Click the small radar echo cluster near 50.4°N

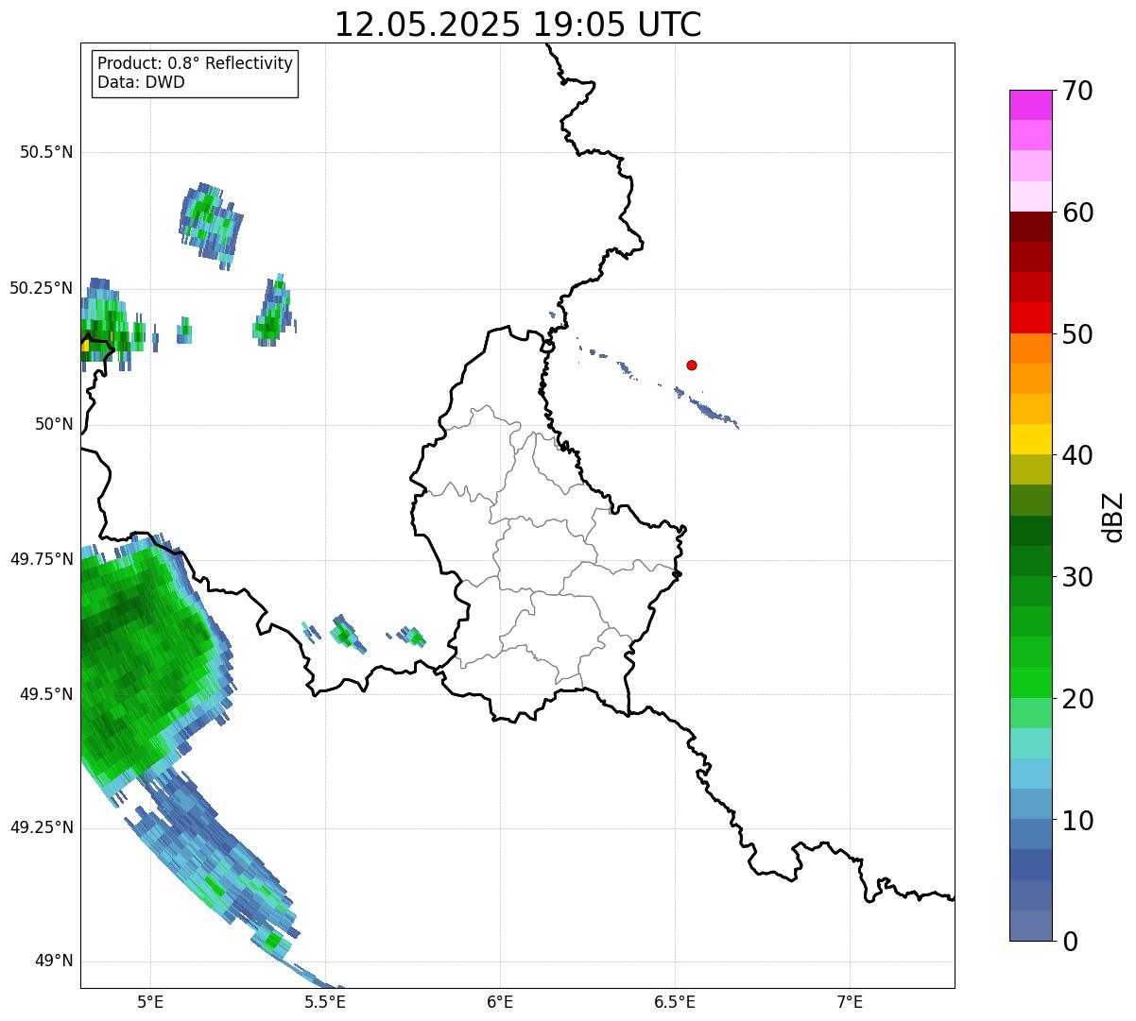point(211,225)
